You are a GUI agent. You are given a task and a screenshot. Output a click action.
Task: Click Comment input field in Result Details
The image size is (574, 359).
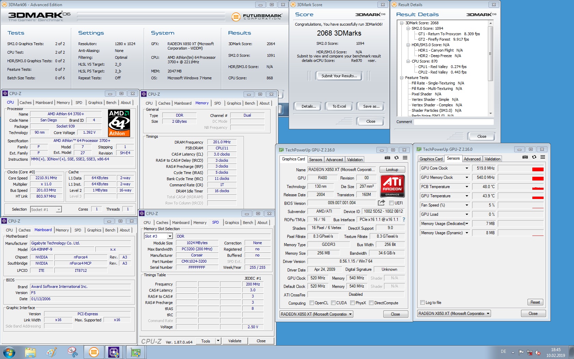tap(454, 122)
